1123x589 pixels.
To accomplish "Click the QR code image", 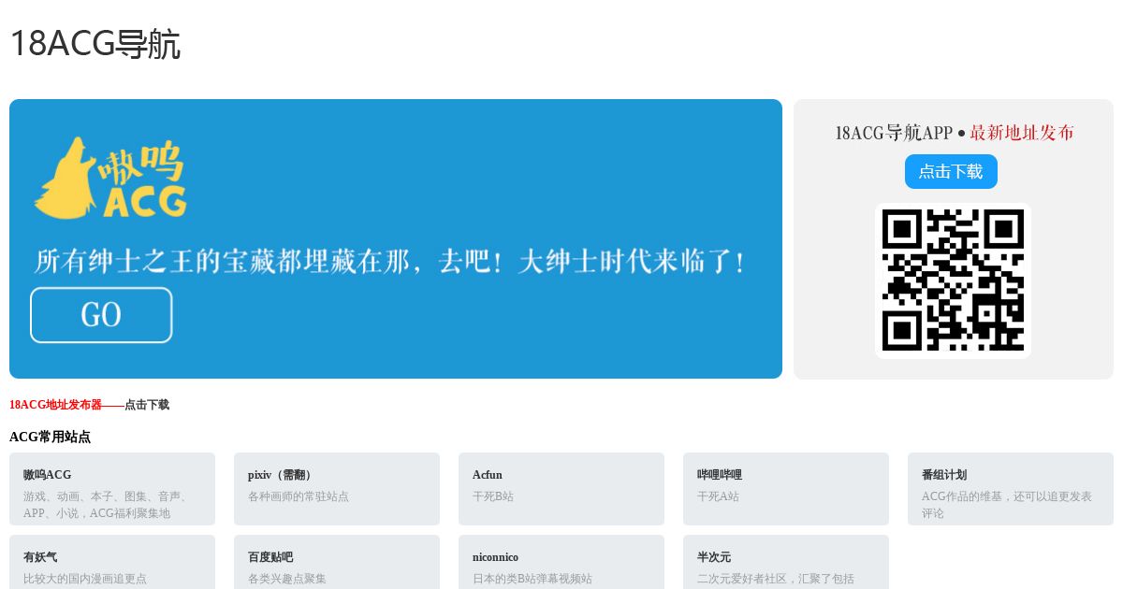I will 953,280.
